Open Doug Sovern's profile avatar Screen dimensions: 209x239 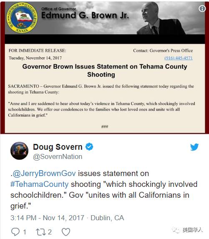[x=19, y=151]
